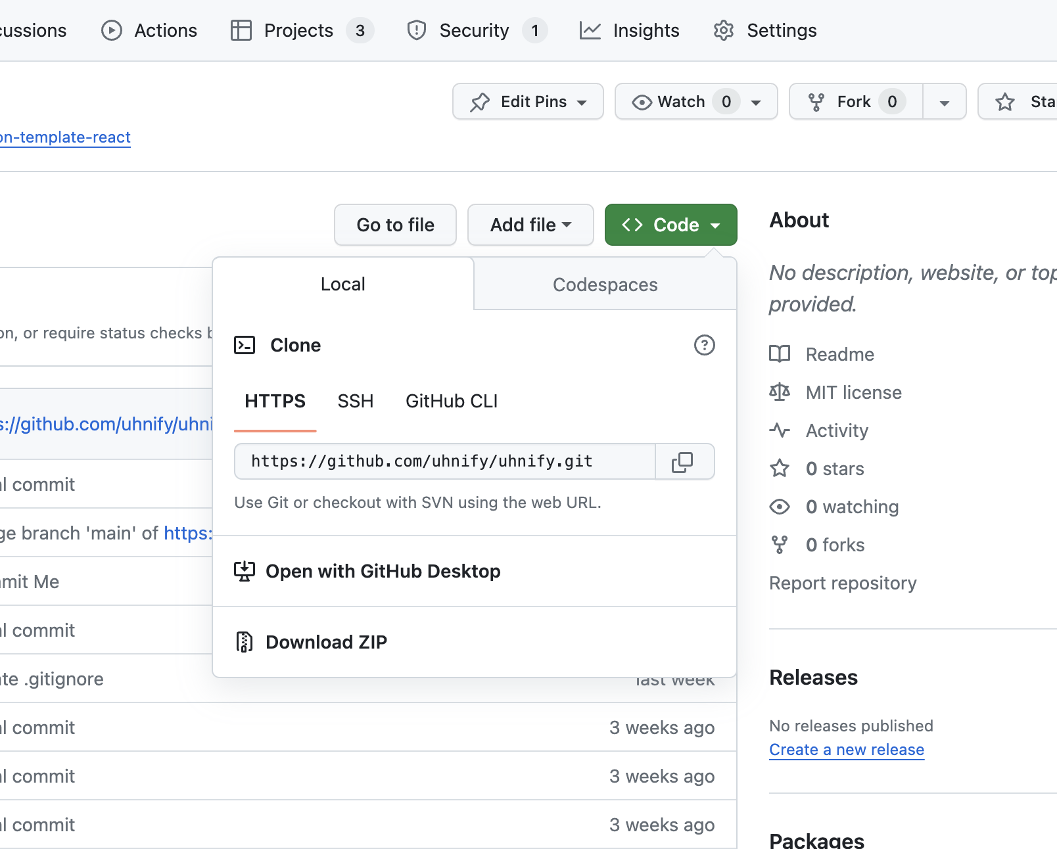This screenshot has height=849, width=1057.
Task: Select the Local tab
Action: pos(342,284)
